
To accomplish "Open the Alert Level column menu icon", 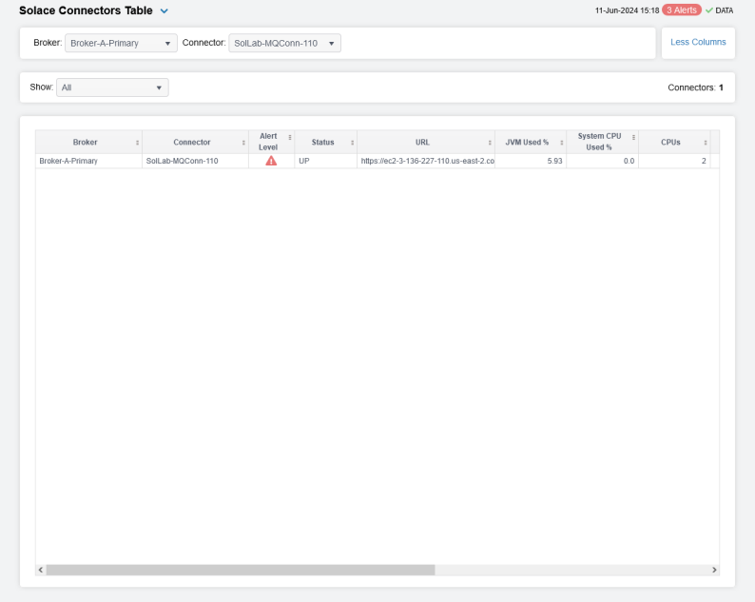I will [290, 137].
